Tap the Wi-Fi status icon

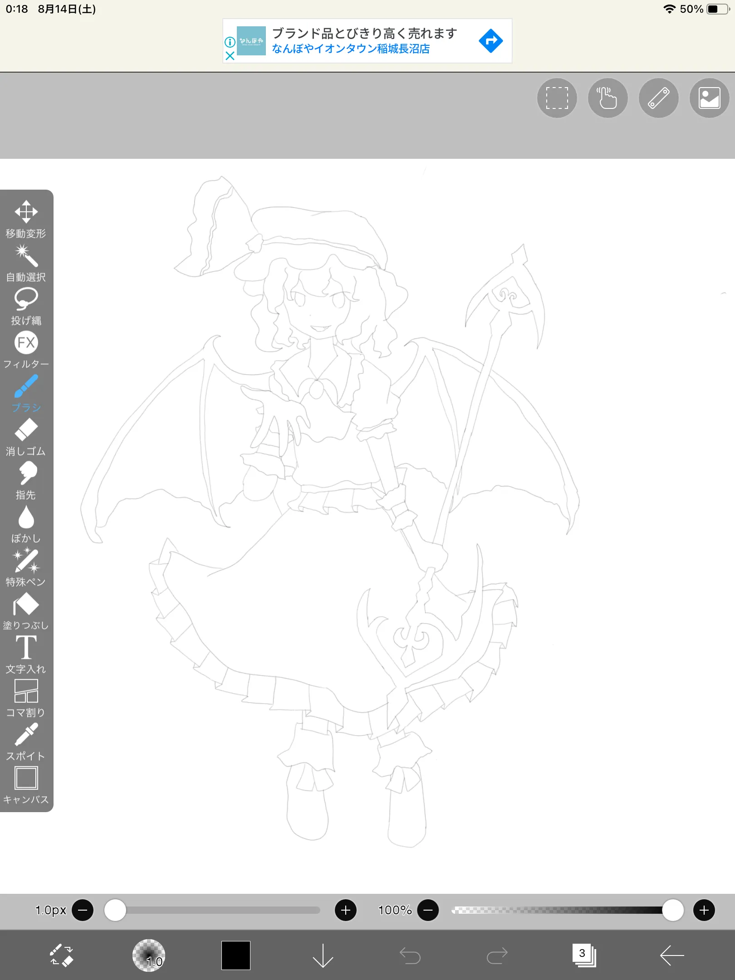[669, 9]
